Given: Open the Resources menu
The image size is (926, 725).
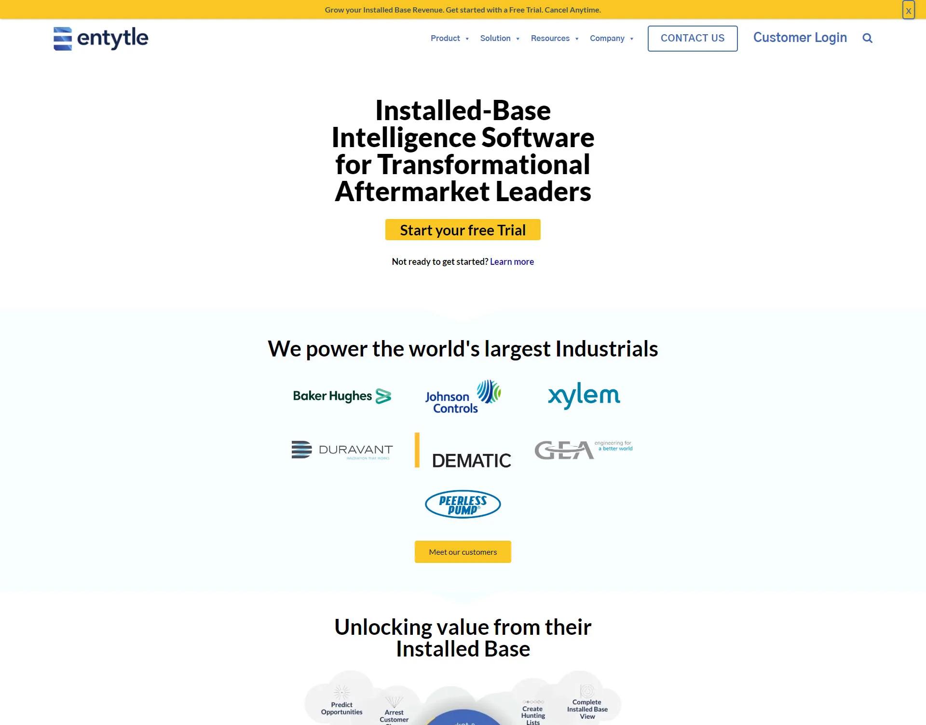Looking at the screenshot, I should pyautogui.click(x=550, y=38).
